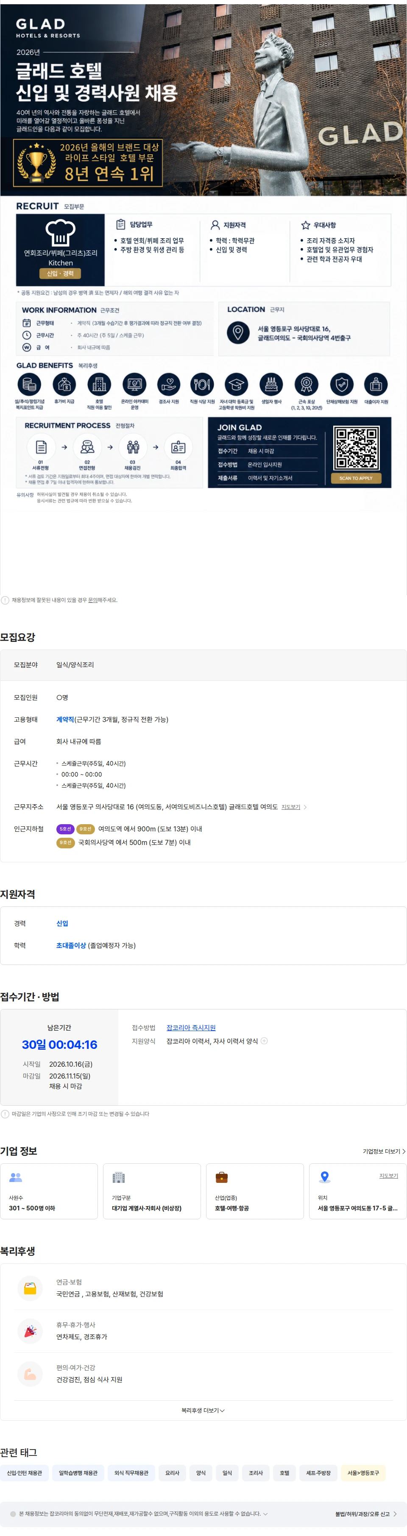Expand 복리후생 더보기
Image resolution: width=407 pixels, height=1536 pixels.
[x=203, y=1410]
